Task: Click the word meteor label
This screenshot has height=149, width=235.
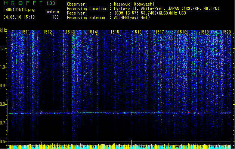Action: coord(53,12)
